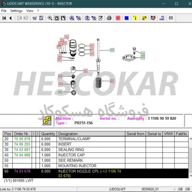Screen dimensions: 192x192
Task: Click the red grid icon
Action: tap(118, 18)
